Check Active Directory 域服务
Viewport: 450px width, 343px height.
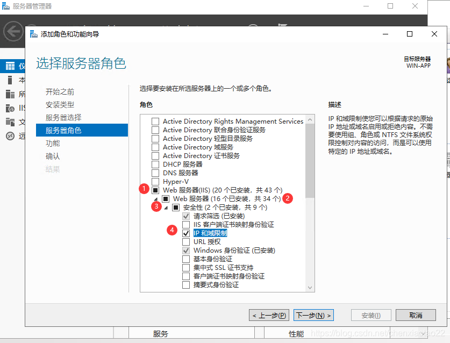(155, 147)
